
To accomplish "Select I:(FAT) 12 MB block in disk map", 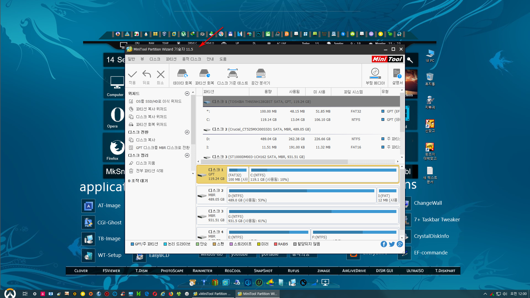I will [x=388, y=195].
